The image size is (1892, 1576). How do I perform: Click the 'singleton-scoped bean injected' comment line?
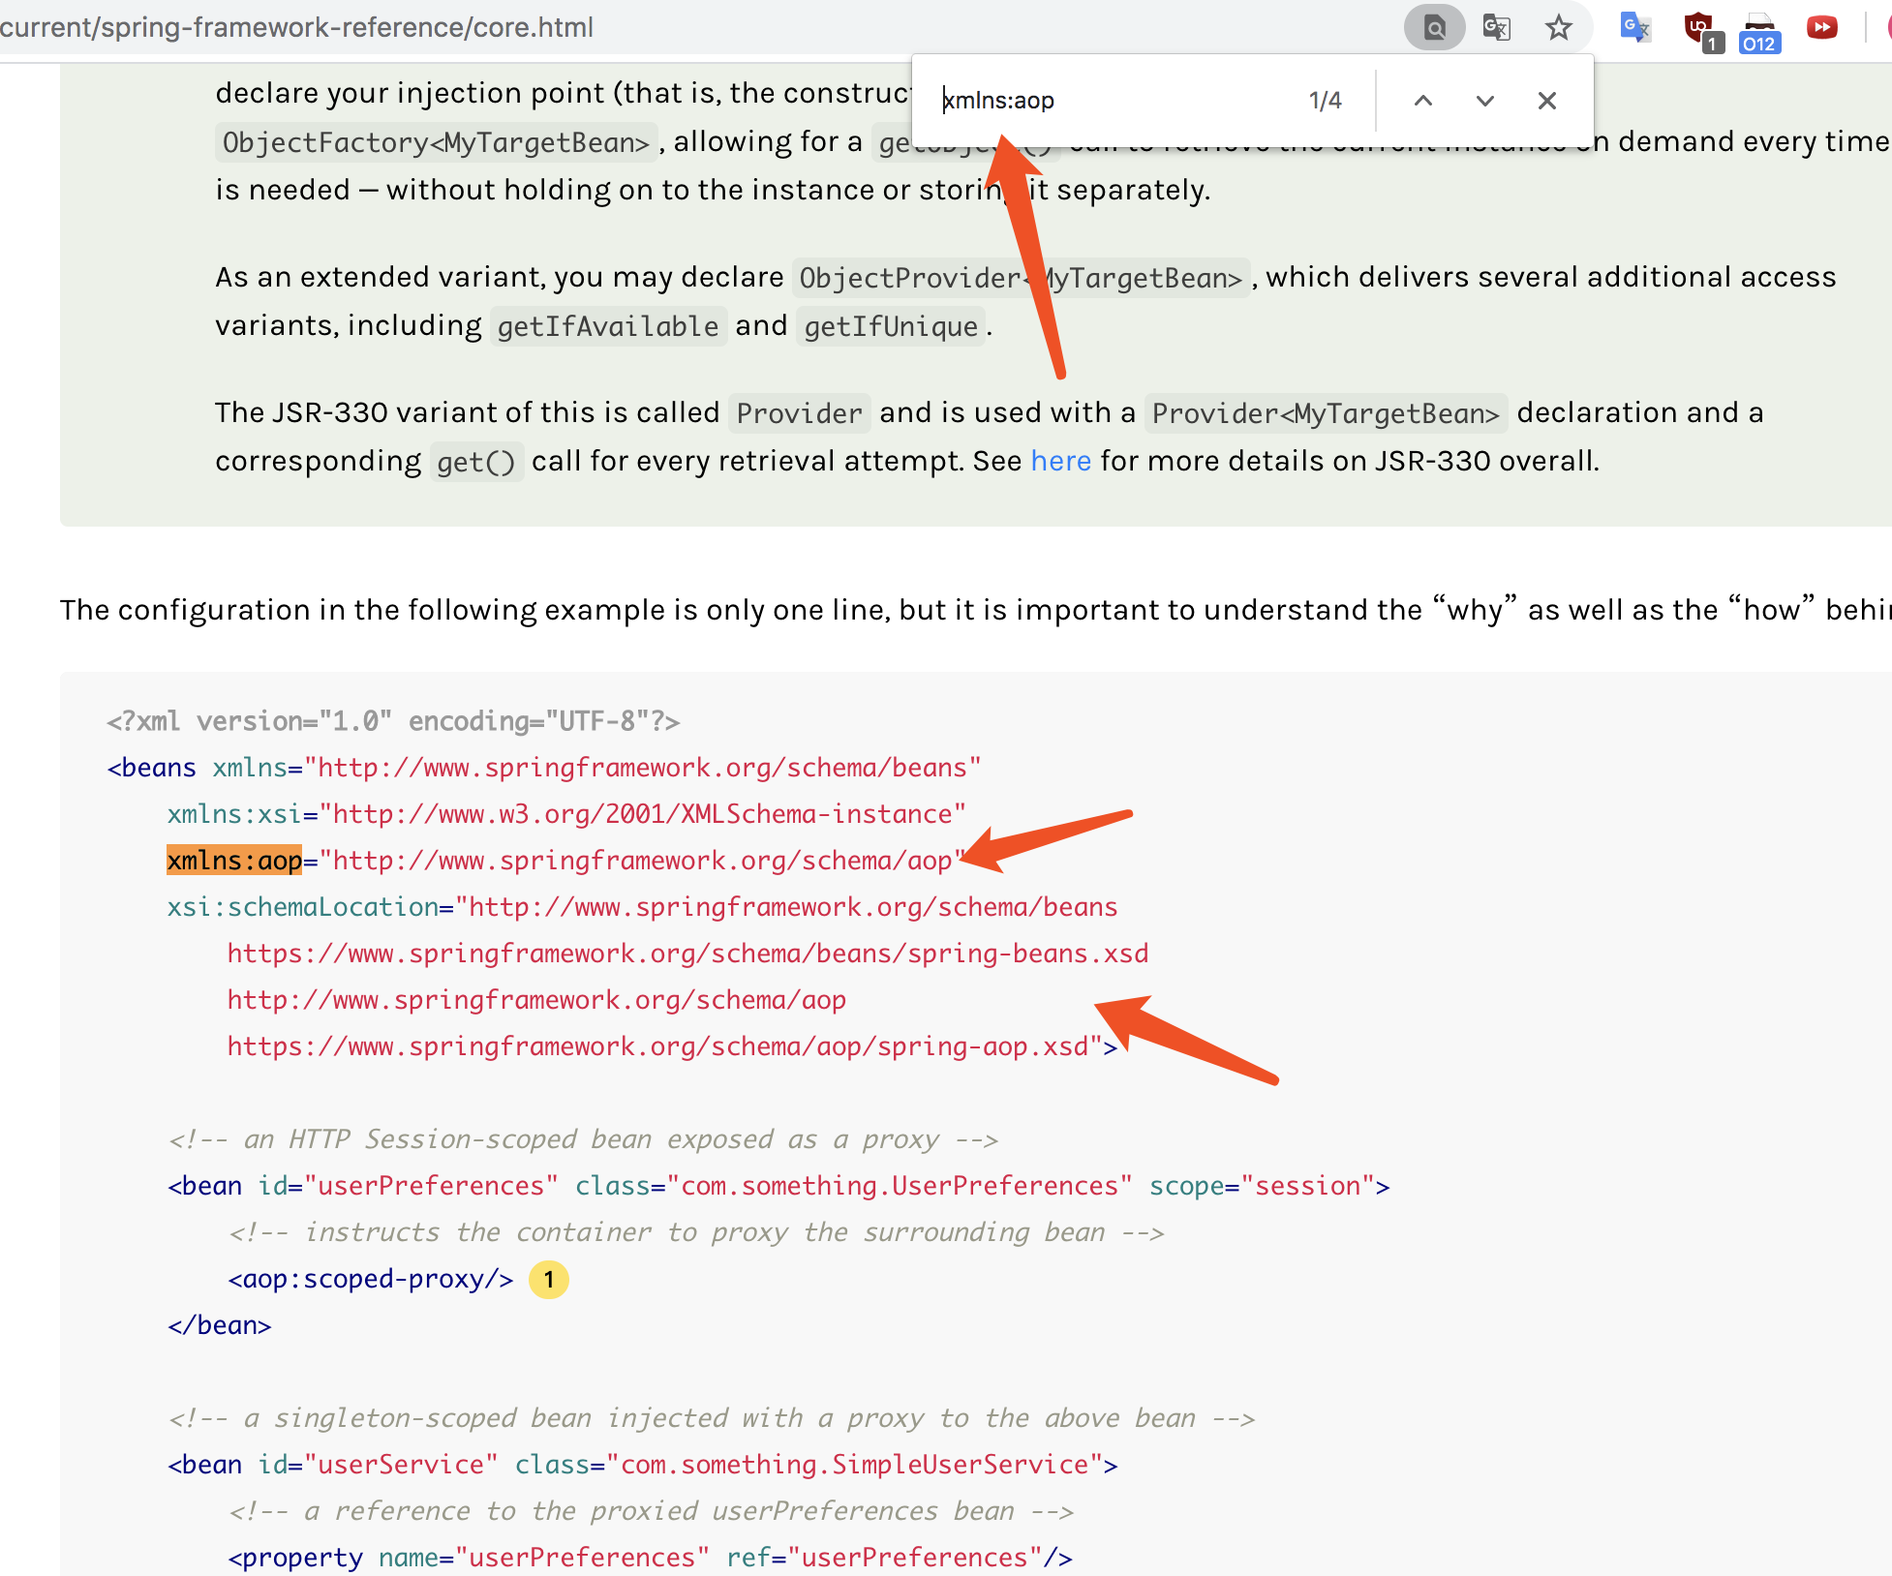pos(711,1418)
